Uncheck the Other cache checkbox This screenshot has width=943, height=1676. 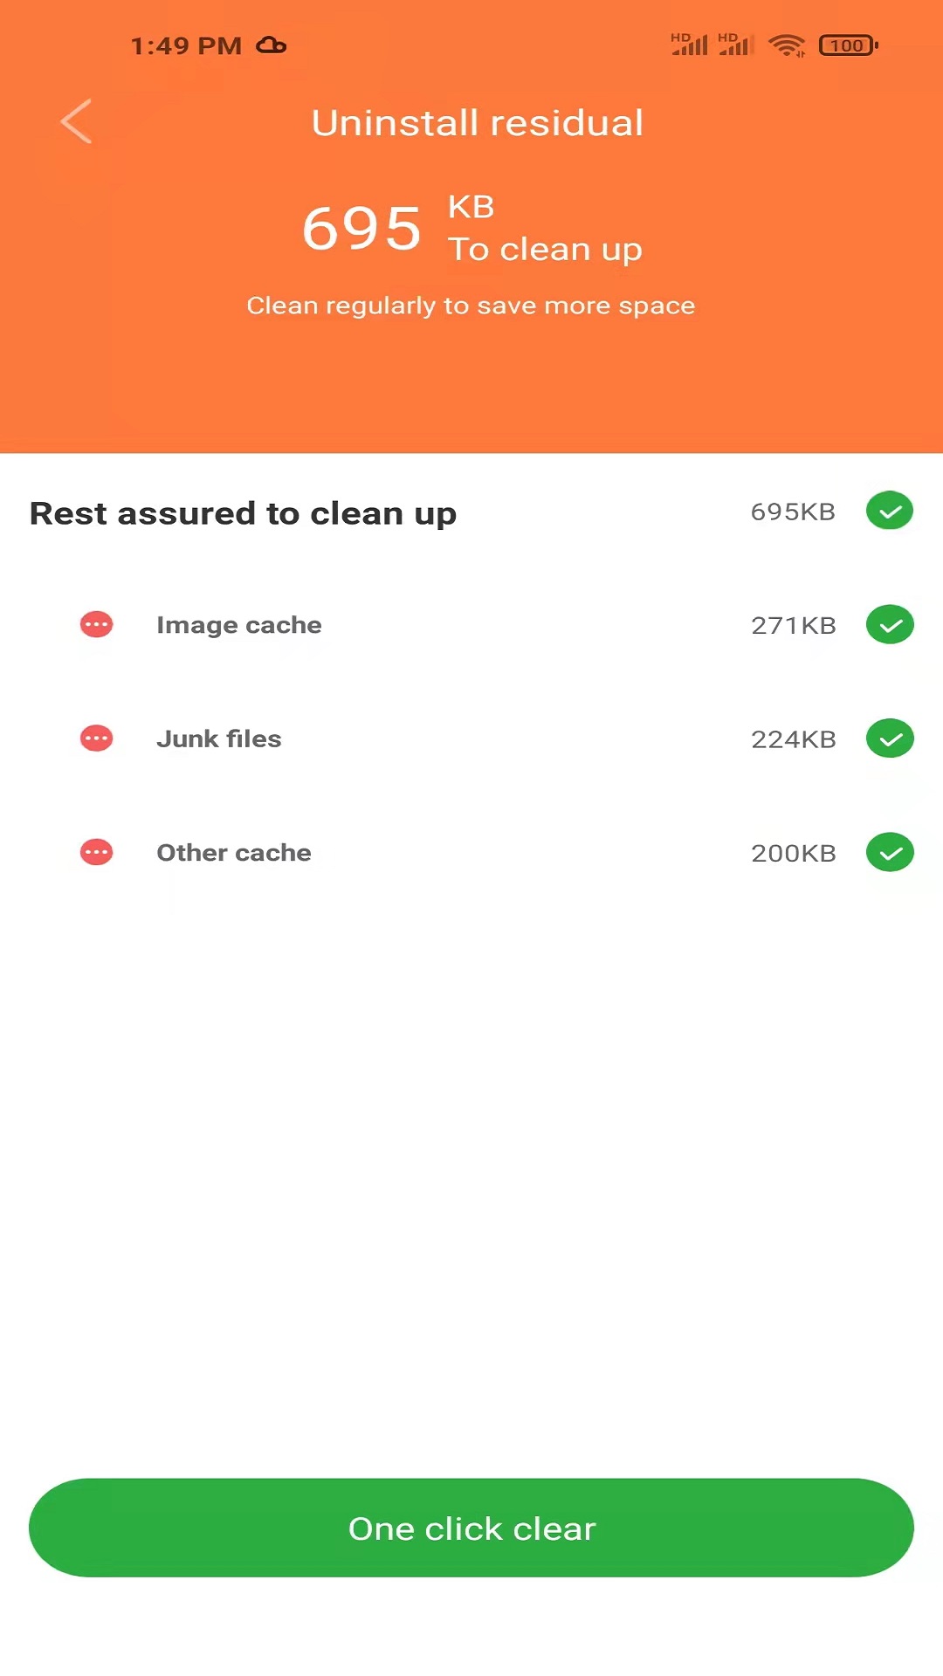[x=889, y=852]
